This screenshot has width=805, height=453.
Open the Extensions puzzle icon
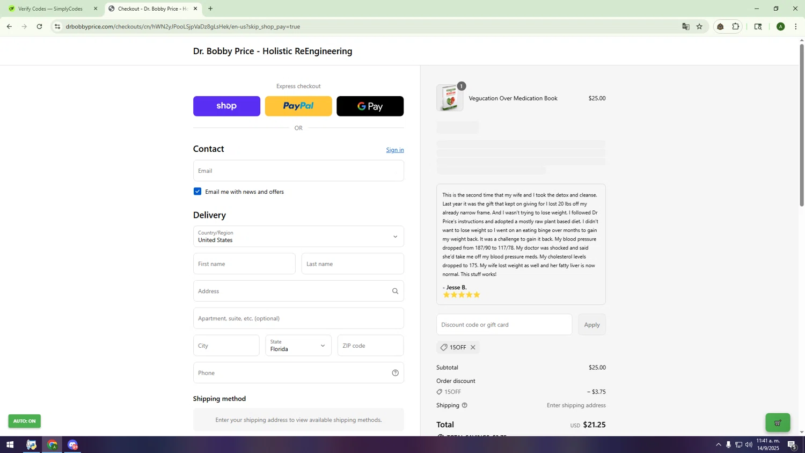(736, 26)
